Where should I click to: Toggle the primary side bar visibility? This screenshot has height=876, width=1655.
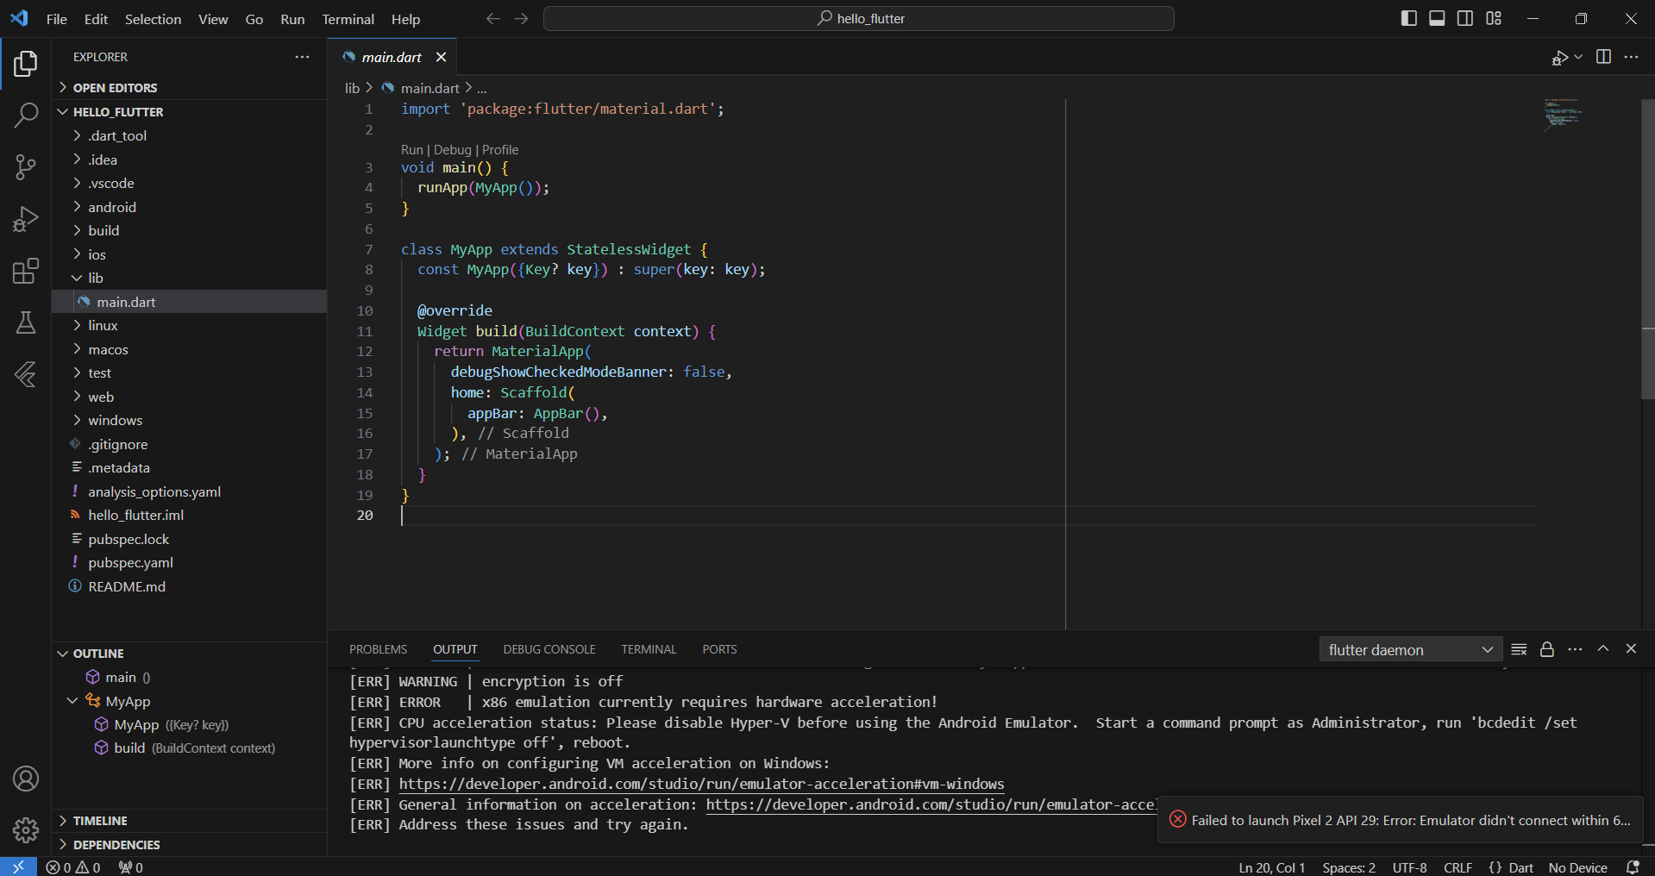click(x=1409, y=18)
